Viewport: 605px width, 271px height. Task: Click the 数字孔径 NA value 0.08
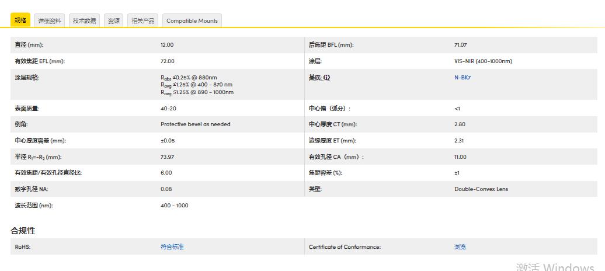click(166, 189)
